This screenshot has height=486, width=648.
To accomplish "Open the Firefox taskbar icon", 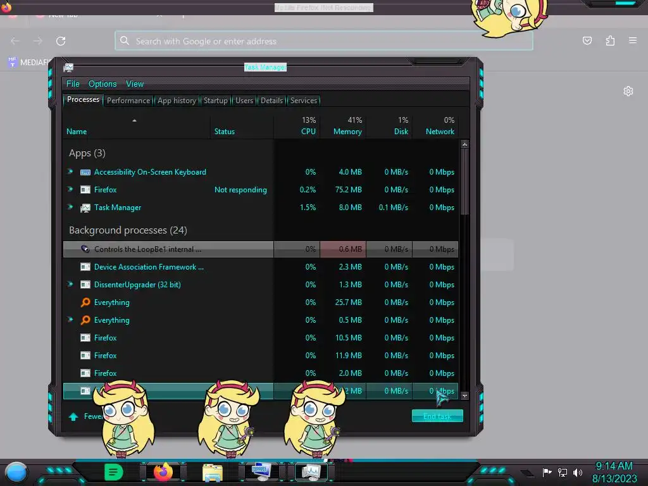I will coord(163,472).
